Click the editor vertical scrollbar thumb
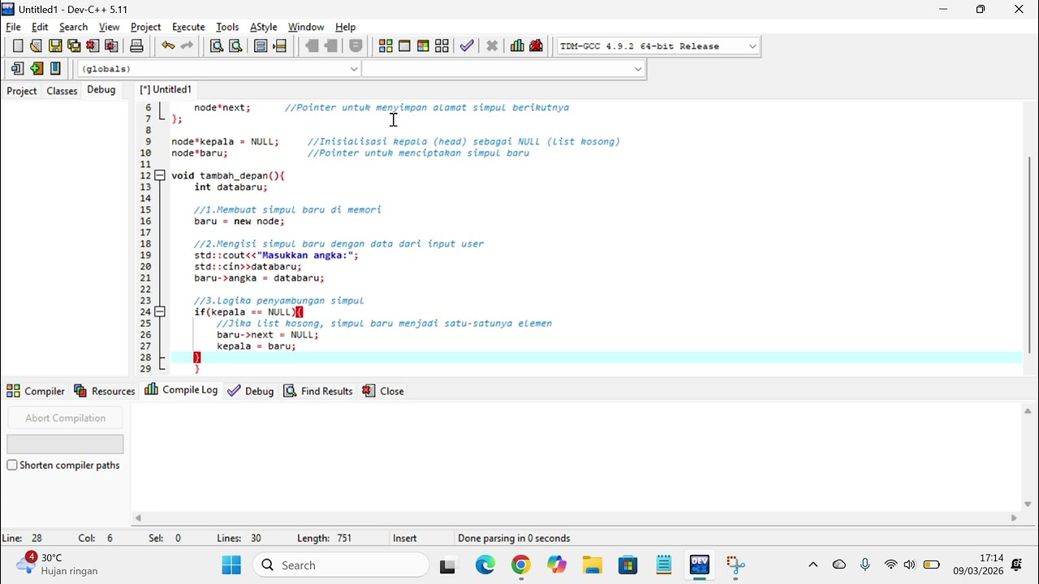Screen dimensions: 1039x584 1029,253
